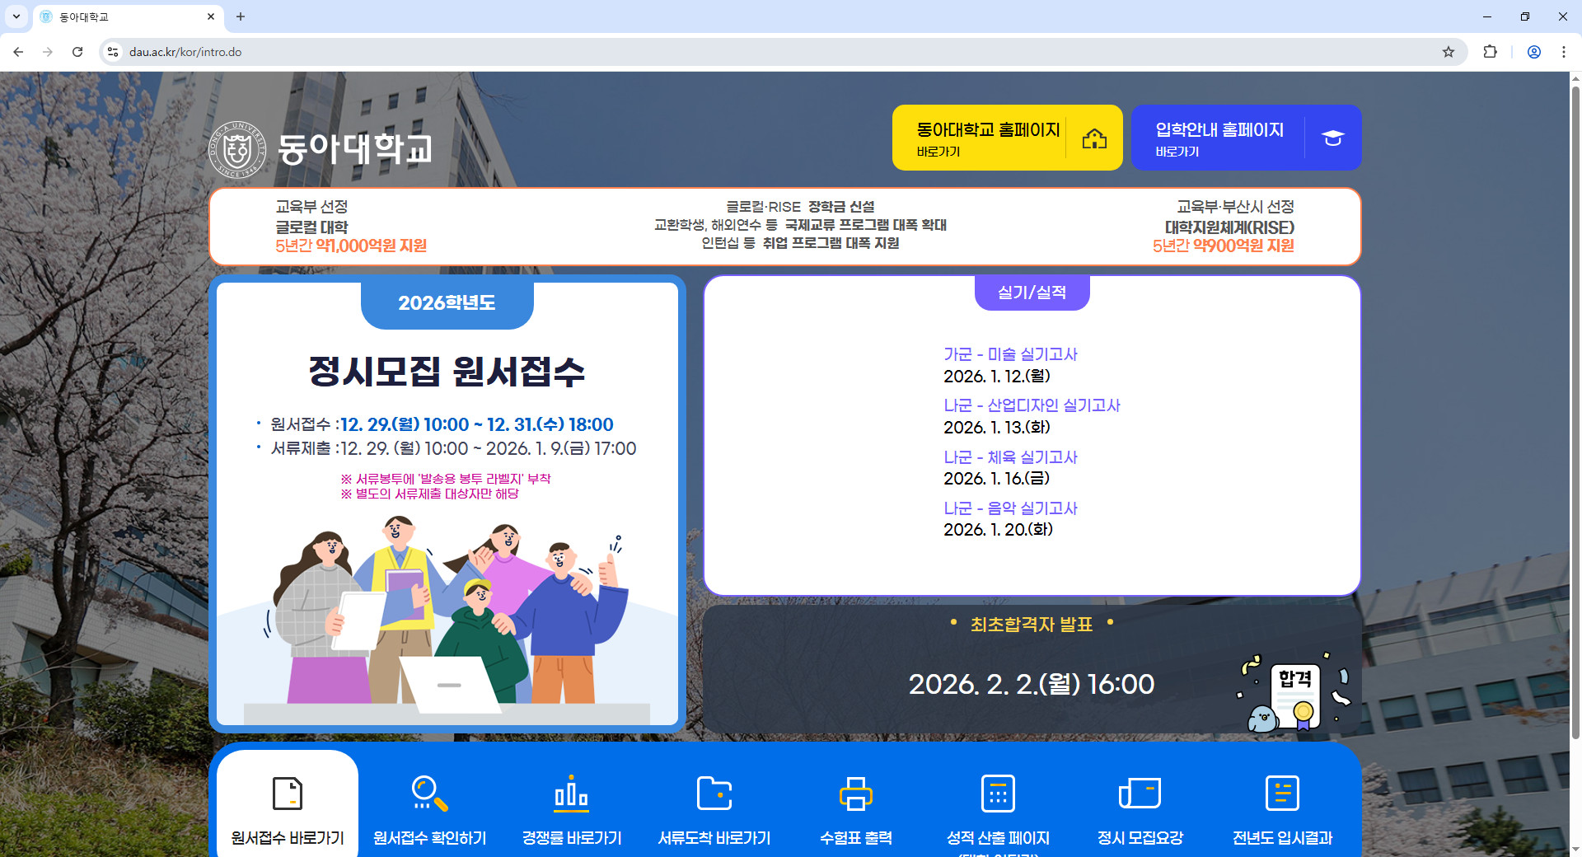The height and width of the screenshot is (857, 1582).
Task: Click the 대학지원체계(RISE) banner text
Action: point(1229,227)
